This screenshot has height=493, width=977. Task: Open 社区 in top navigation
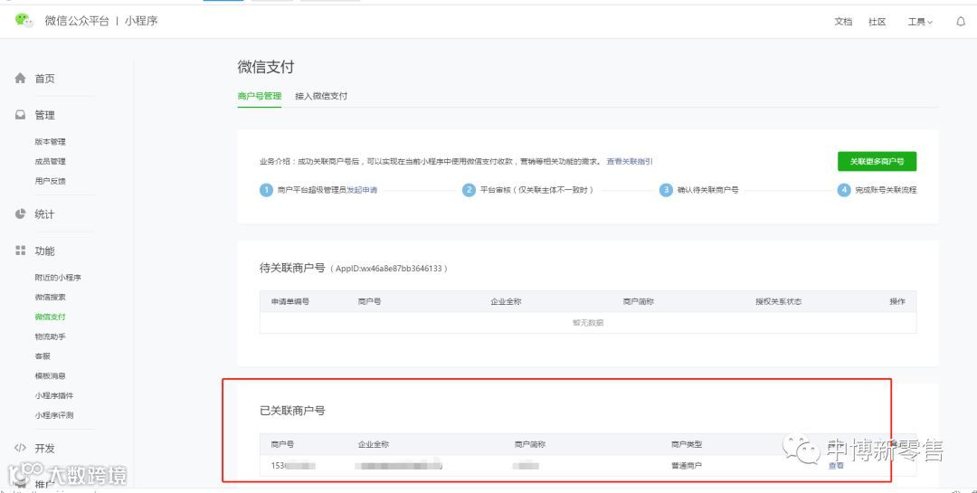[x=877, y=22]
